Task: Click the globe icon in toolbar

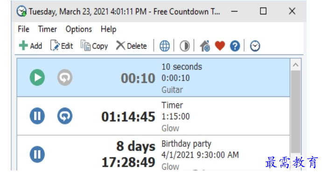Action: (165, 46)
